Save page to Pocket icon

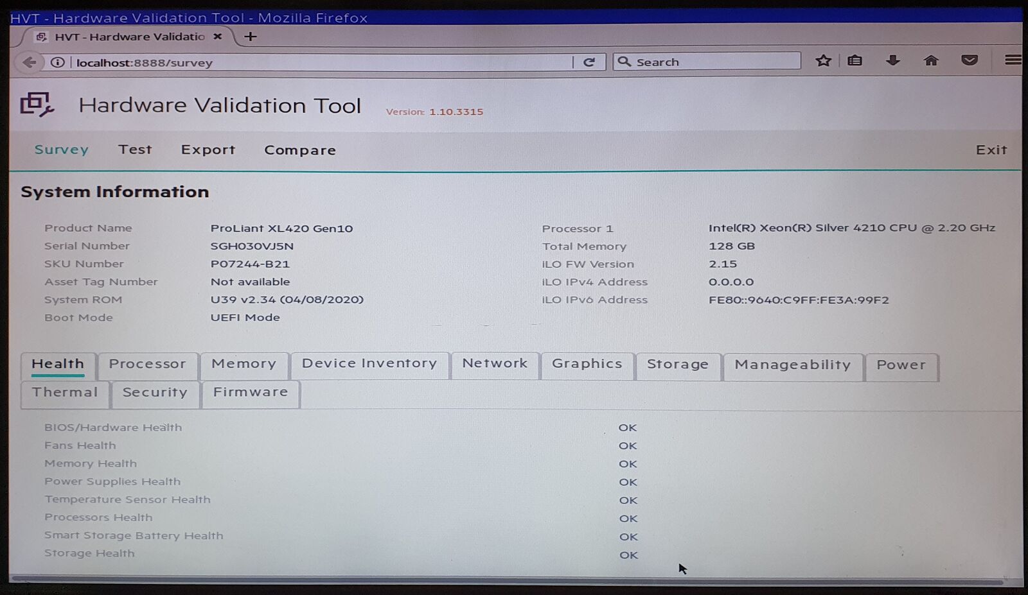point(970,60)
